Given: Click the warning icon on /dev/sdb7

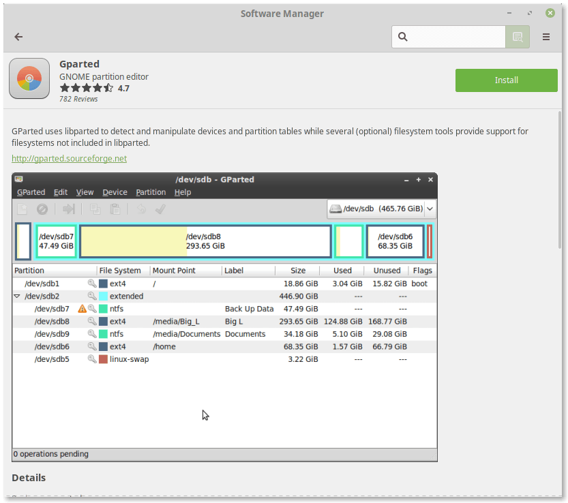Looking at the screenshot, I should tap(83, 309).
